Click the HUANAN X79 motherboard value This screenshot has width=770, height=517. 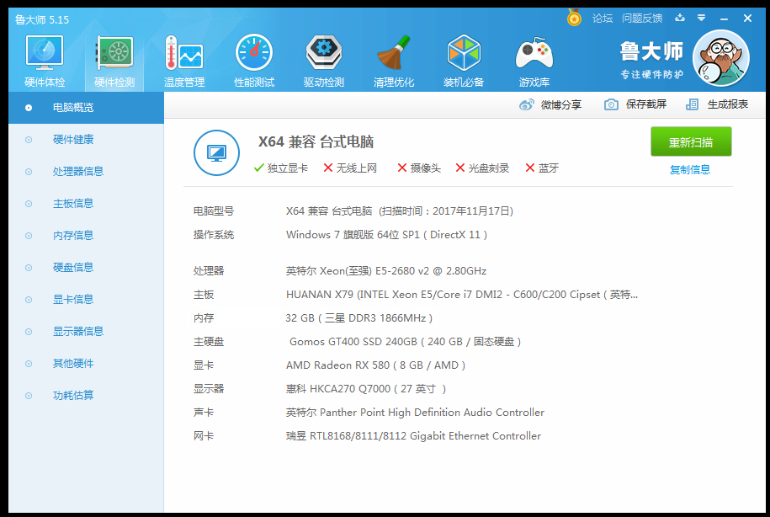tap(462, 295)
